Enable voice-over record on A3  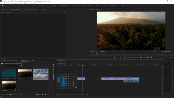coord(73,86)
